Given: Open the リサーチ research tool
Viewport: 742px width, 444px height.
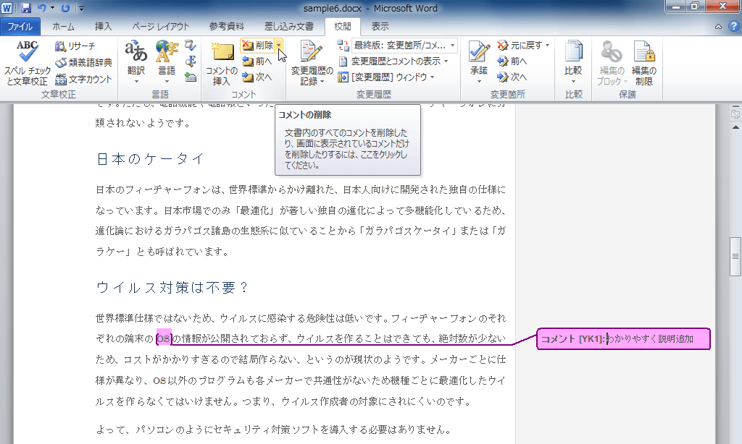Looking at the screenshot, I should pos(75,46).
